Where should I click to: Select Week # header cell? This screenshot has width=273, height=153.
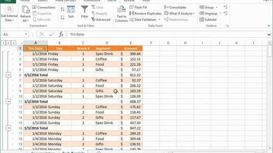coord(83,48)
